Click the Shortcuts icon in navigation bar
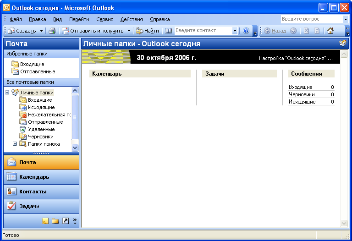 pos(66,221)
